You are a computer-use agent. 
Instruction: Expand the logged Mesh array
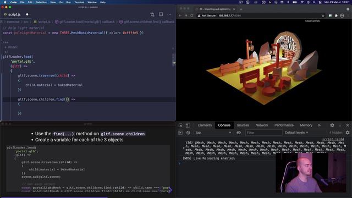tap(184, 148)
